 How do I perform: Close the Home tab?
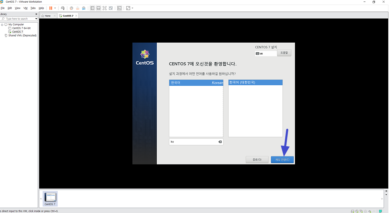pos(55,16)
